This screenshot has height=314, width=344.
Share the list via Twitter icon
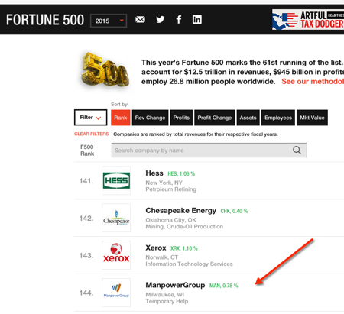pos(161,20)
